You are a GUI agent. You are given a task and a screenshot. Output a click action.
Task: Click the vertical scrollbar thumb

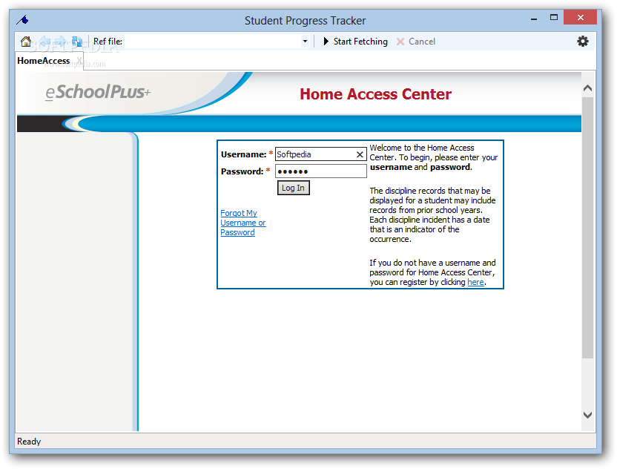(x=587, y=228)
